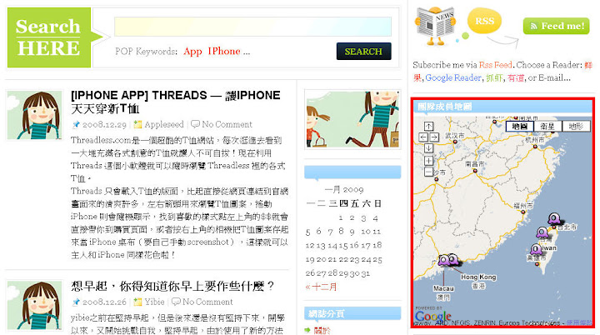Click the folder icon next to Appleseed
The width and height of the screenshot is (600, 335).
click(x=137, y=124)
